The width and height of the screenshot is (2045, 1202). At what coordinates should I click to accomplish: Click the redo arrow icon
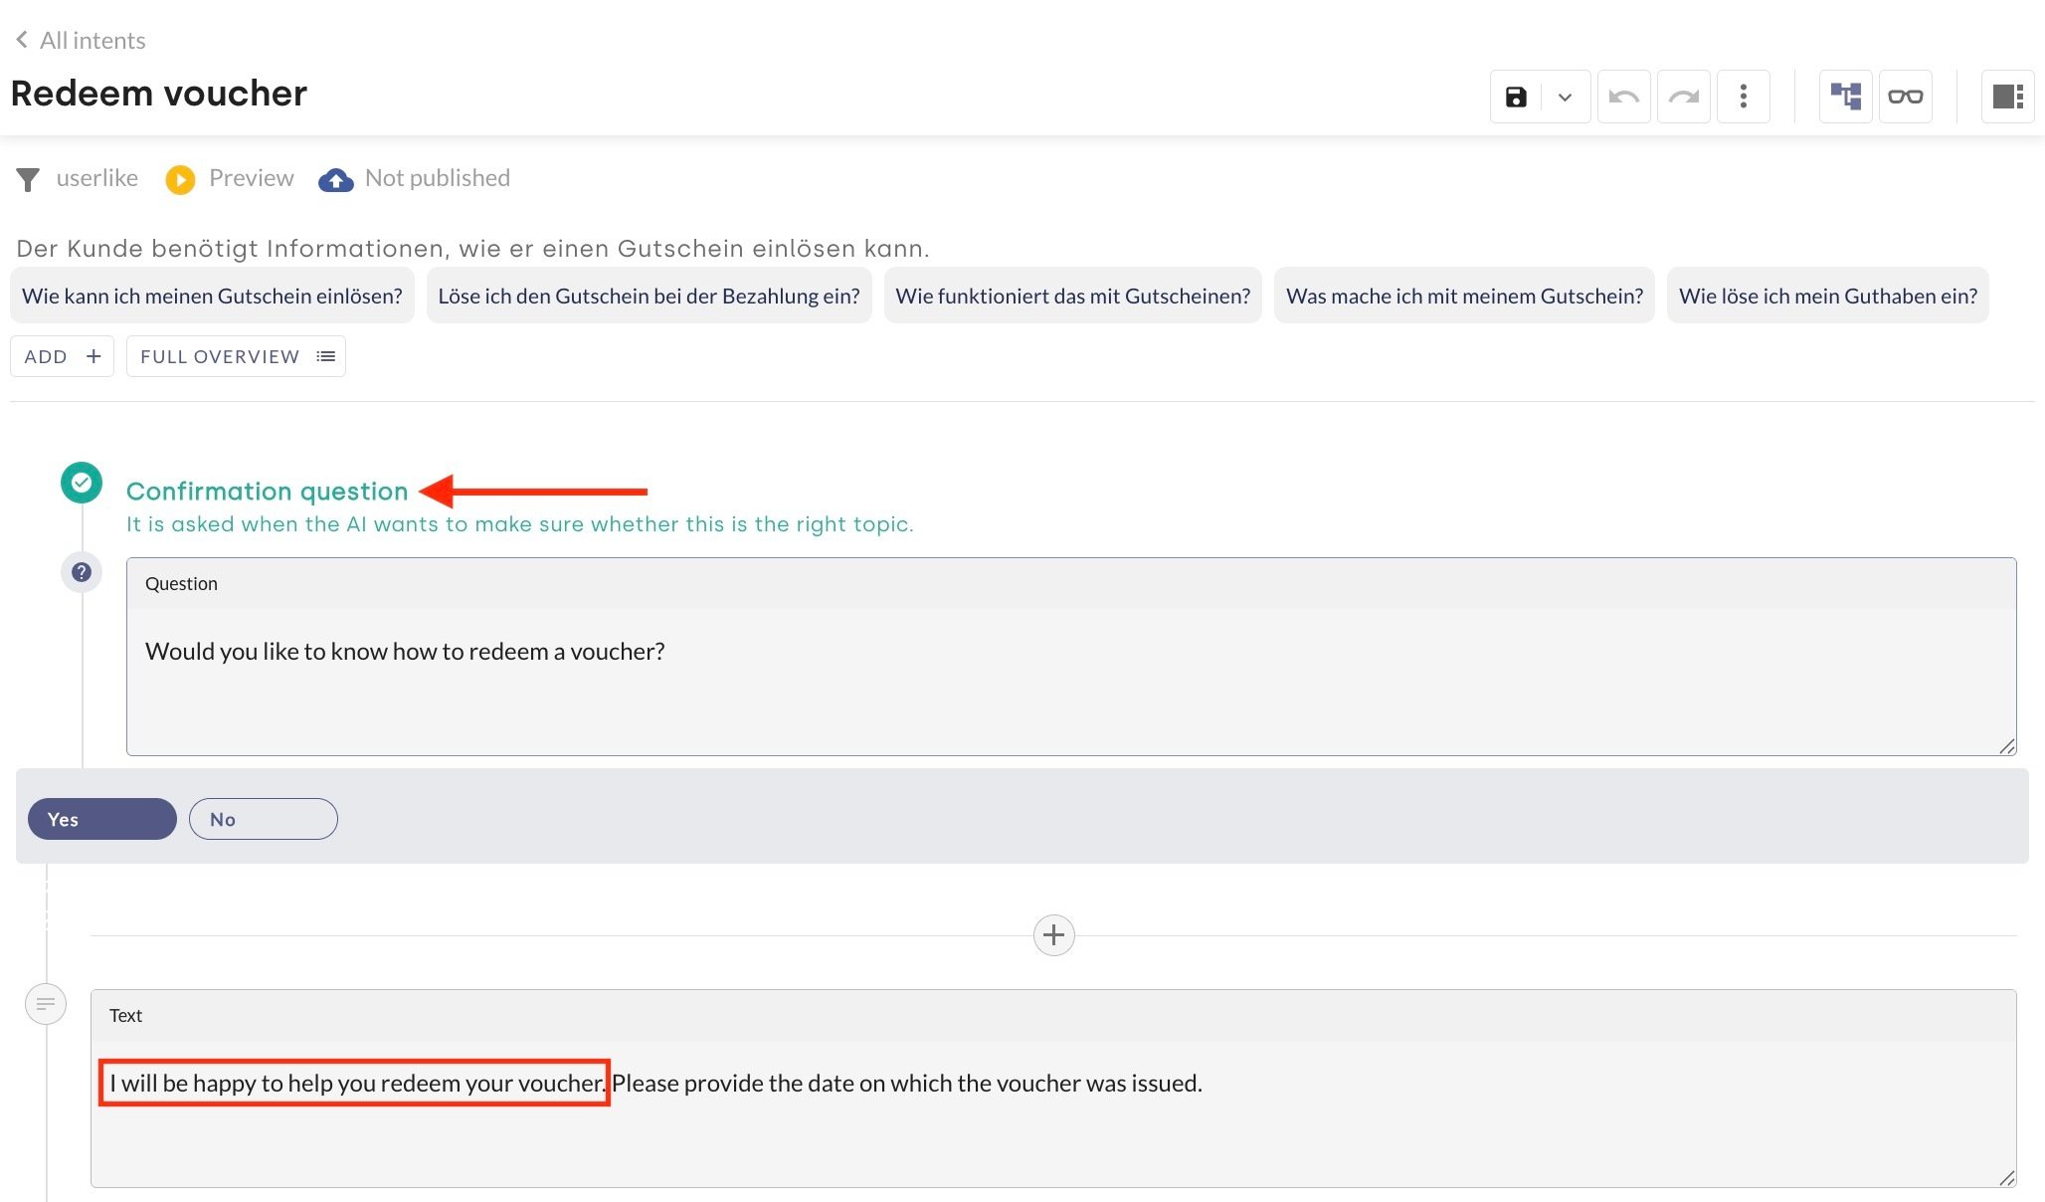tap(1683, 97)
